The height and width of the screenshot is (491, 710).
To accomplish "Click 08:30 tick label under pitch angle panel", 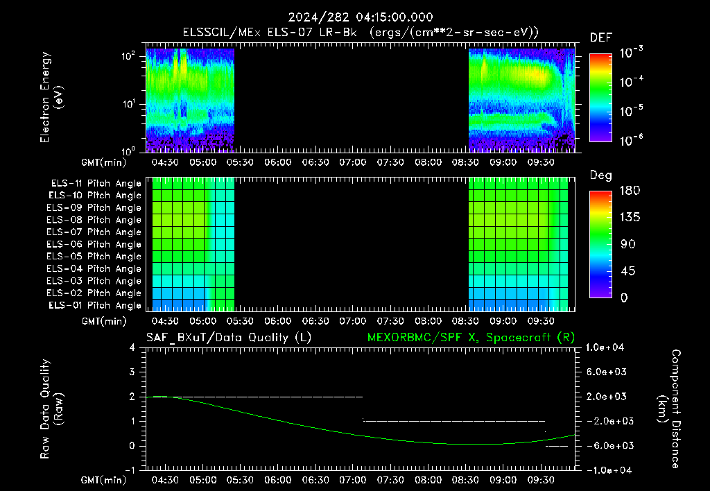I will point(465,321).
